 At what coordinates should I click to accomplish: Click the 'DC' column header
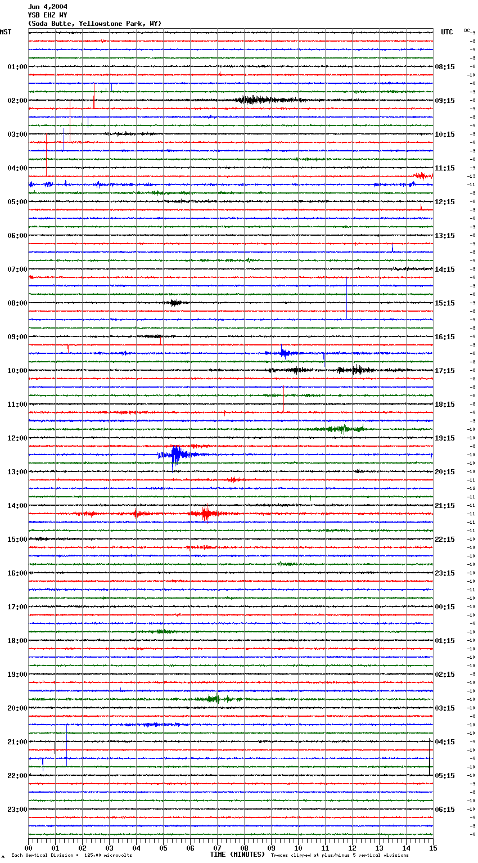tap(467, 30)
